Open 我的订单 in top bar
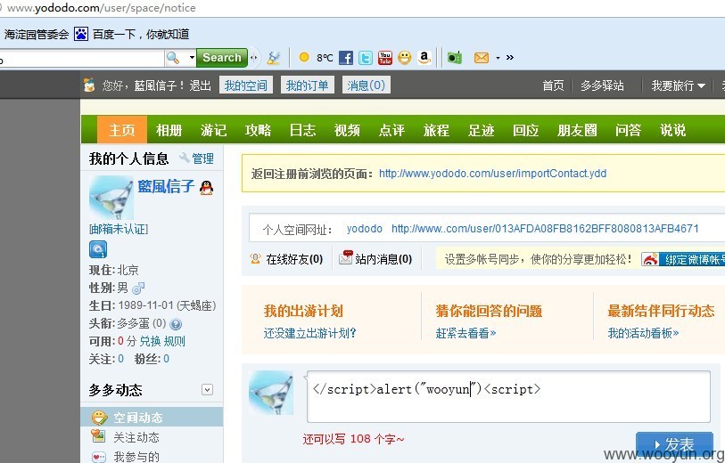Image resolution: width=725 pixels, height=463 pixels. (x=307, y=85)
